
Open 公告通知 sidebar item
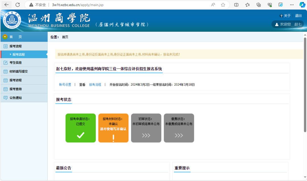(16, 98)
